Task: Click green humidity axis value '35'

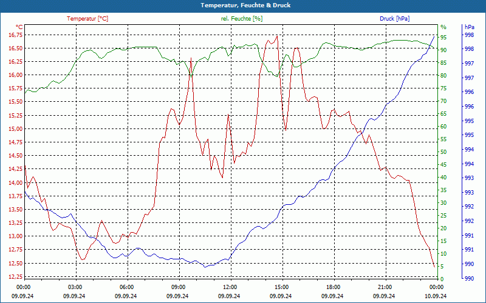Action: pos(443,190)
